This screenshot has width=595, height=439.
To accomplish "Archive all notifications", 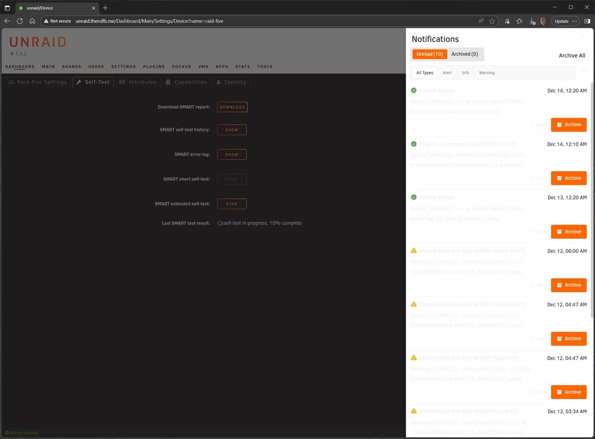I will coord(572,56).
